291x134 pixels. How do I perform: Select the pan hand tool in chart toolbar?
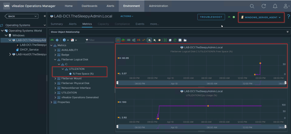pos(160,40)
